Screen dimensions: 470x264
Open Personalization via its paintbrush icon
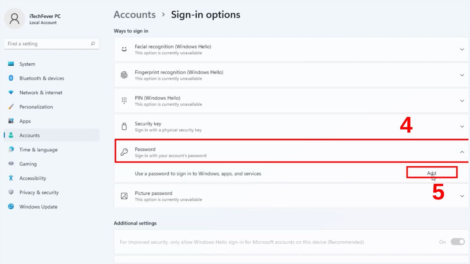[x=11, y=107]
